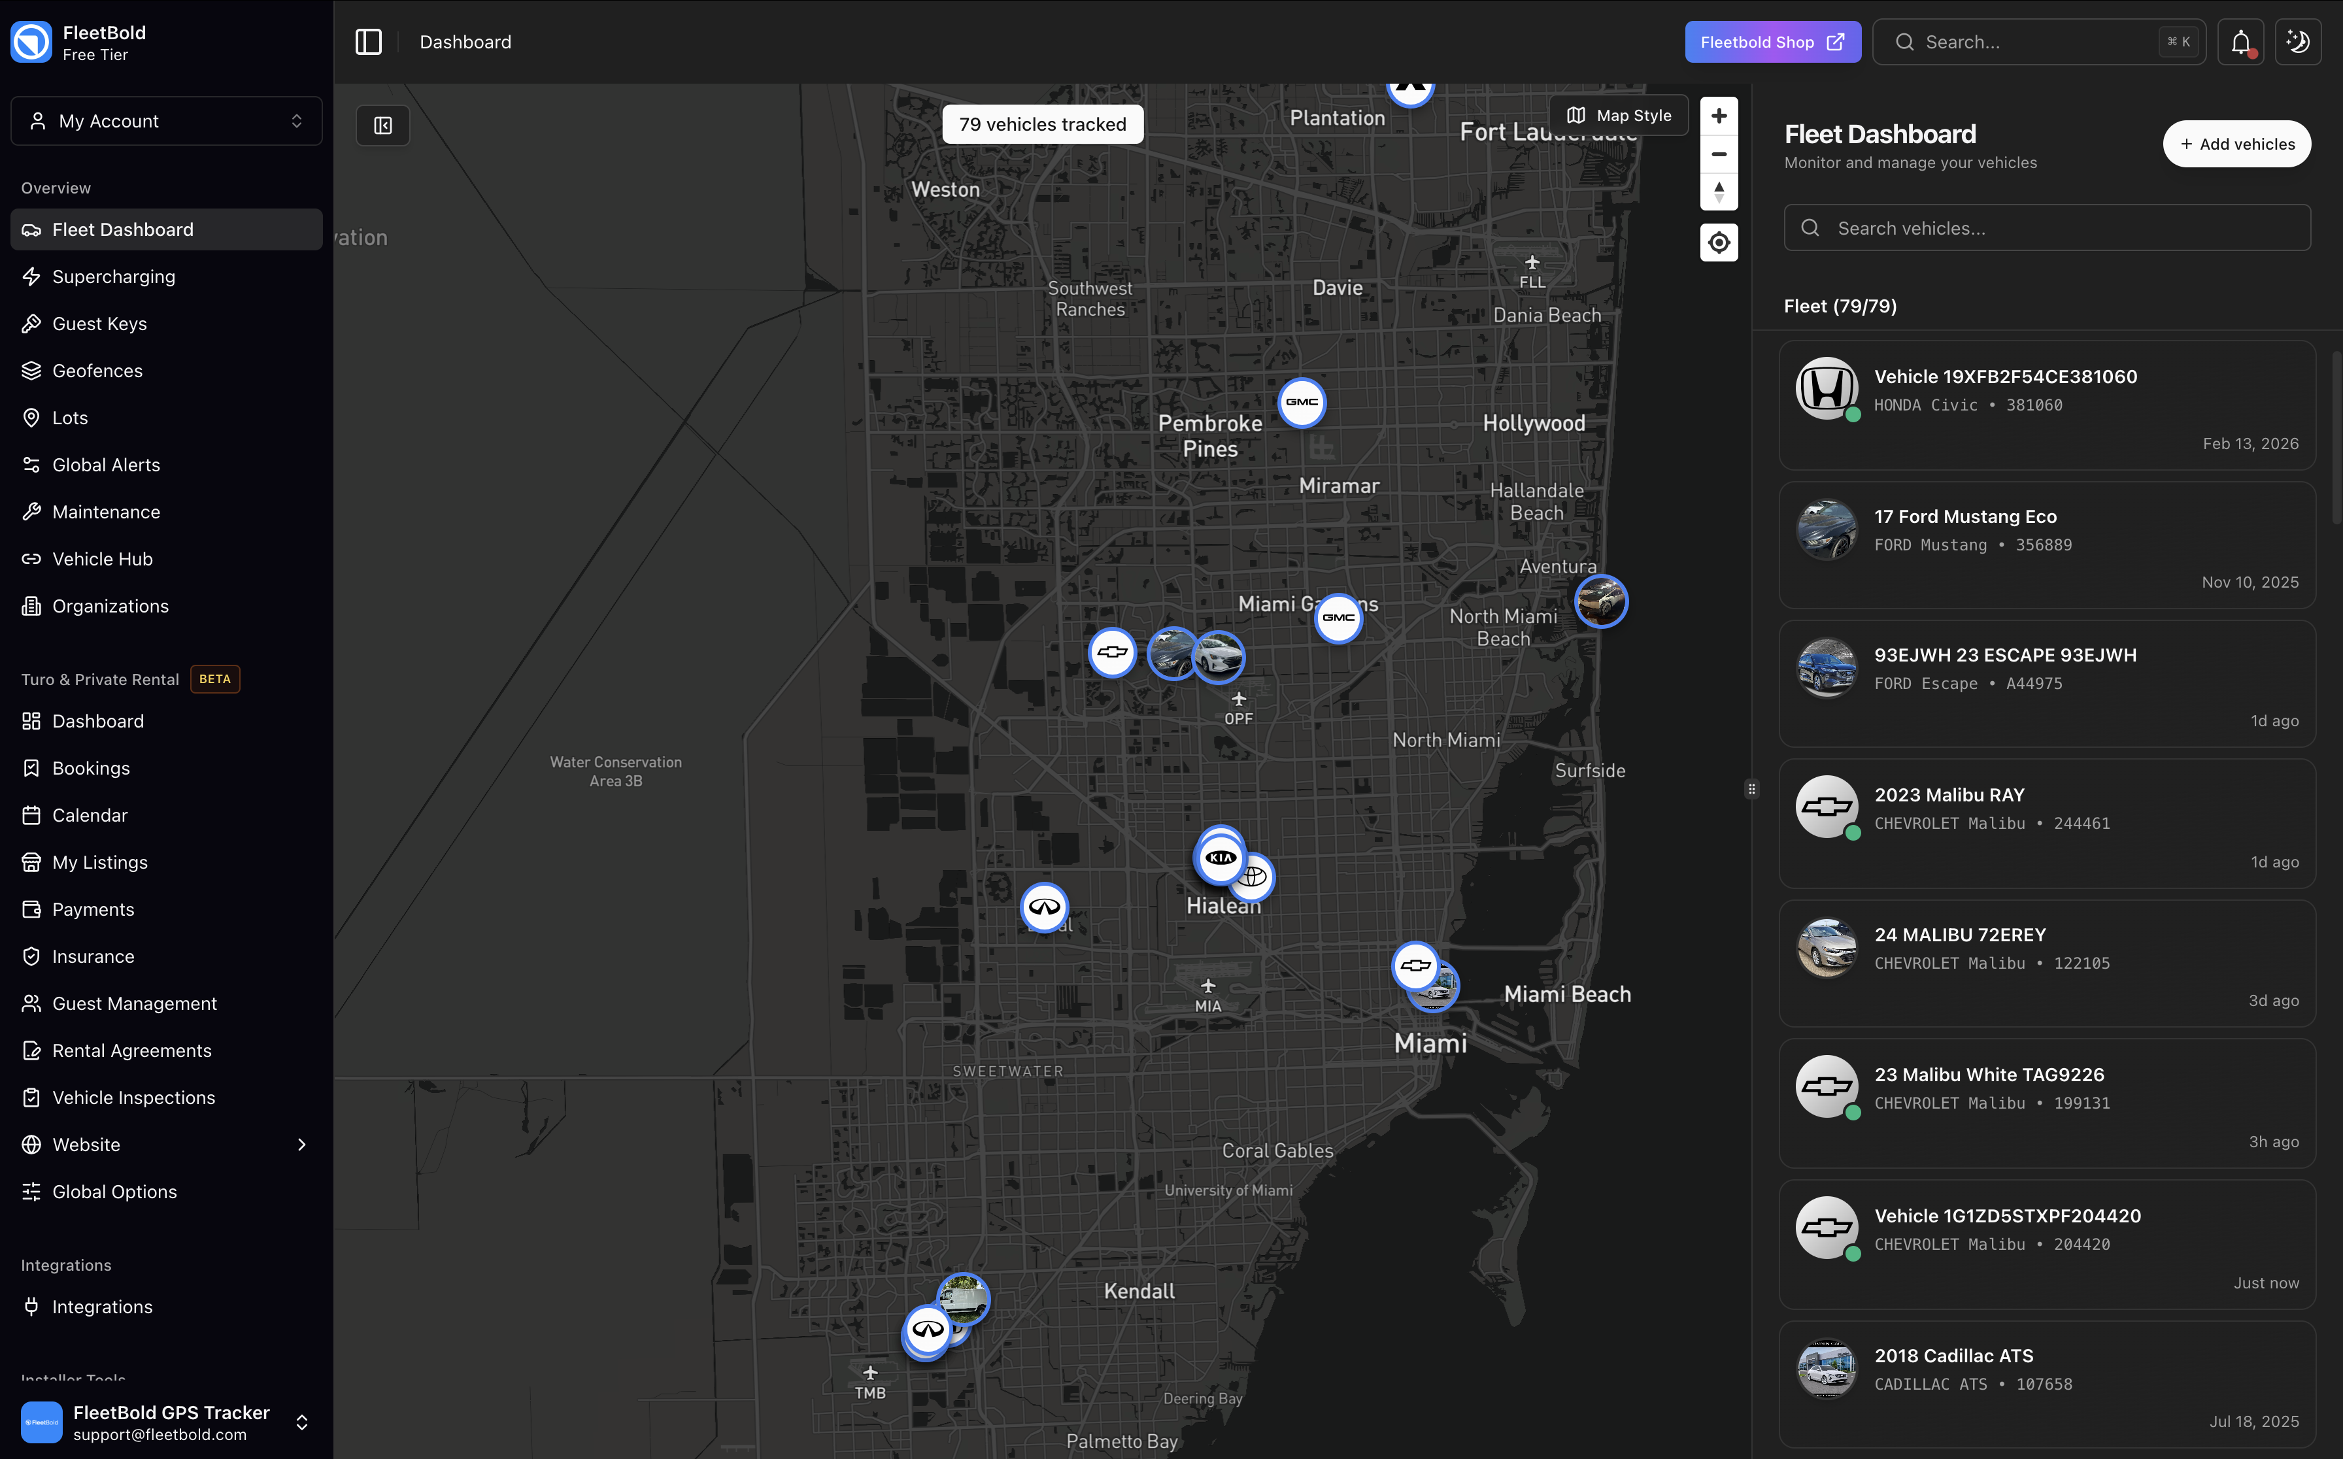The width and height of the screenshot is (2343, 1459).
Task: Reset map bearing with compass control
Action: click(1719, 192)
